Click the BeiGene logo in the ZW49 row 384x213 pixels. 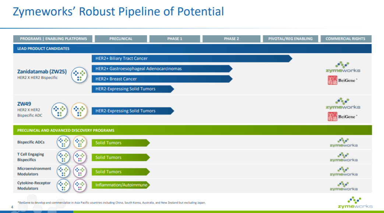point(342,117)
